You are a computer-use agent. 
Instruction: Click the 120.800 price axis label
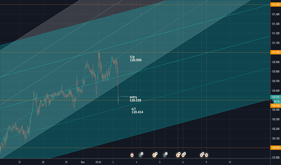(275, 71)
